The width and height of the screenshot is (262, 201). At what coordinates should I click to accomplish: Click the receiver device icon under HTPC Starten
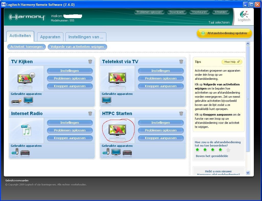127,153
